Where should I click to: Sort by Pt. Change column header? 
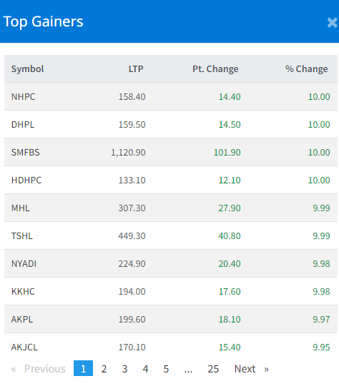pyautogui.click(x=215, y=68)
